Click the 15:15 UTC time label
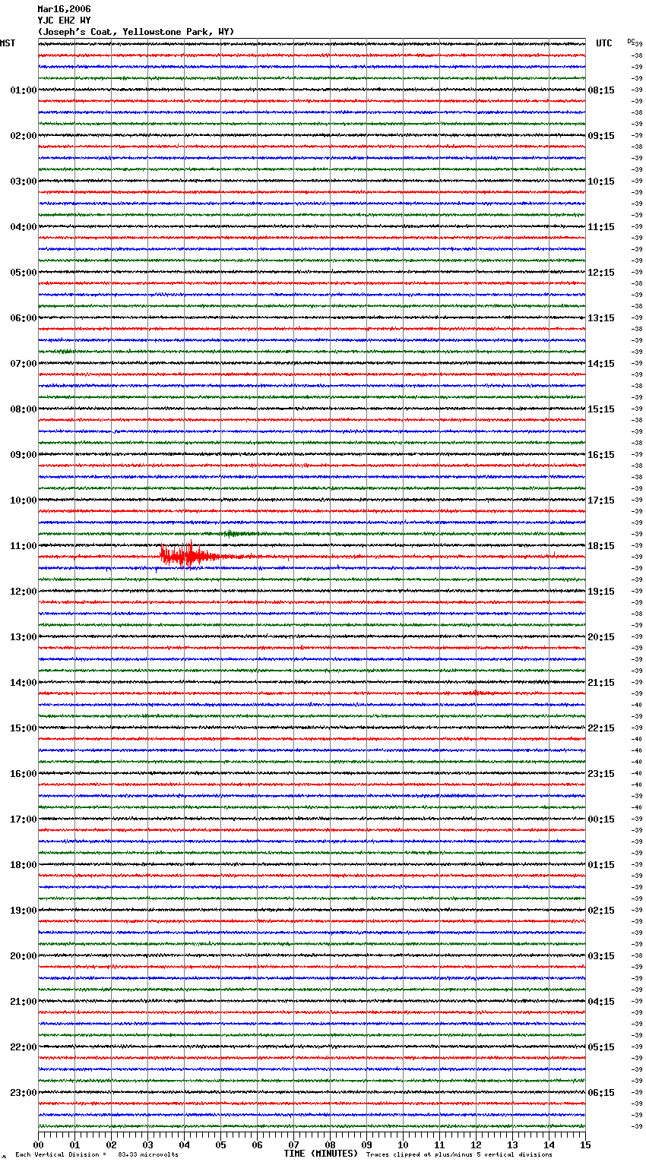Image resolution: width=646 pixels, height=1165 pixels. coord(601,409)
